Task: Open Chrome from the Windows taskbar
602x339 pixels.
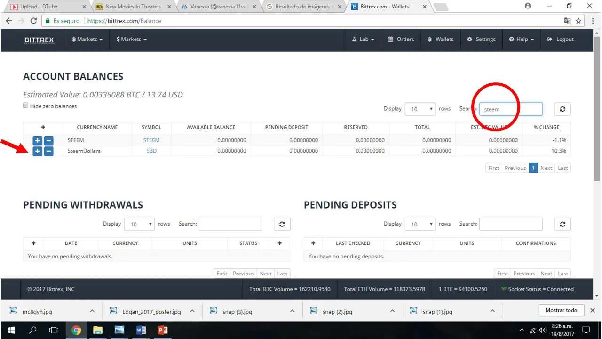Action: 76,330
